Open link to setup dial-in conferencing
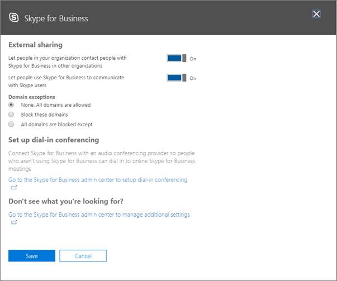This screenshot has height=281, width=337. point(98,180)
